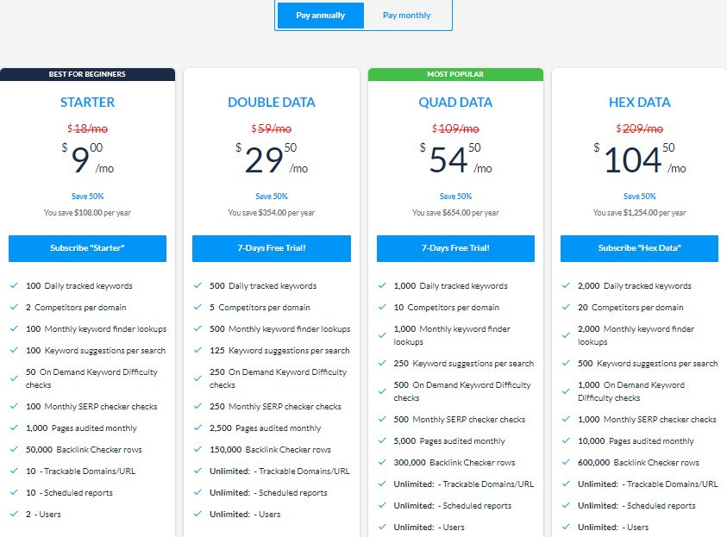727x537 pixels.
Task: Click checkmark beside 600,000 Backlink Checker rows
Action: coord(566,462)
